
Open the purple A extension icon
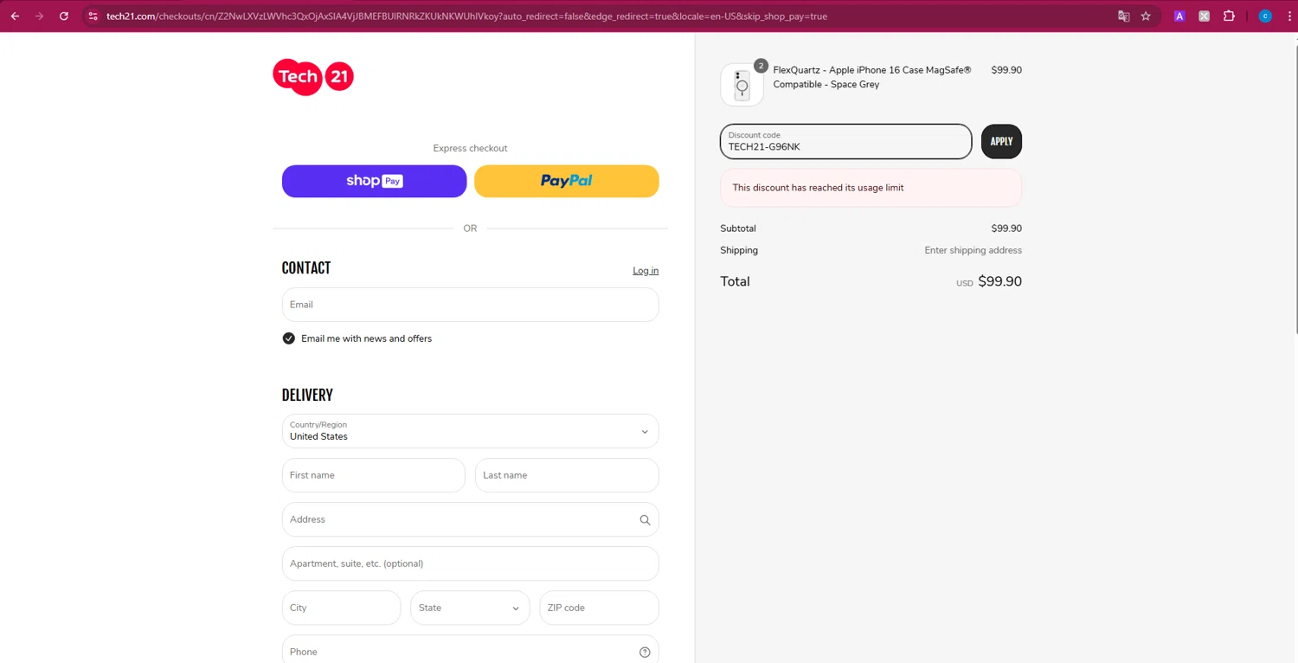(1179, 16)
